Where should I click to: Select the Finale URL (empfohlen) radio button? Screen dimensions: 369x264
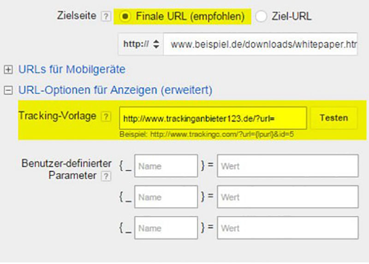coord(125,17)
